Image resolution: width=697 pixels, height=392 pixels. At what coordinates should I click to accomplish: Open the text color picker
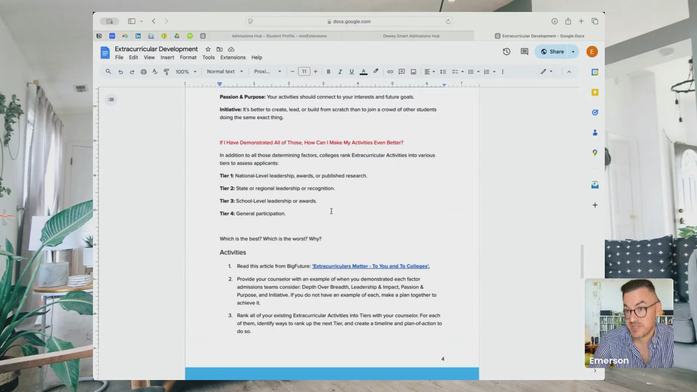tap(363, 72)
